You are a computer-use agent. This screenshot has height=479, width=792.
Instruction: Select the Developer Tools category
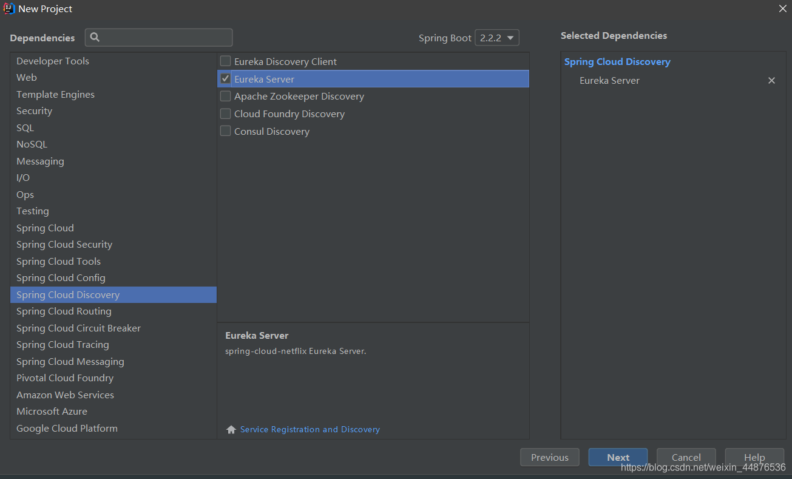[x=113, y=61]
